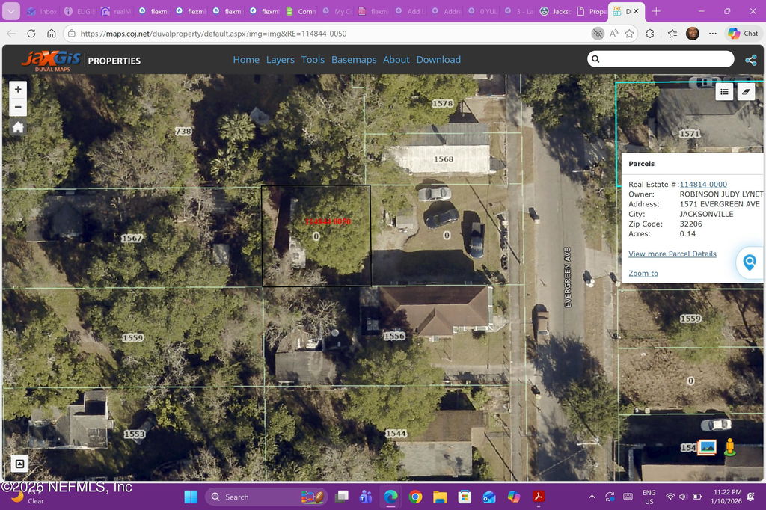
Task: Show hidden system tray icons
Action: pyautogui.click(x=592, y=497)
